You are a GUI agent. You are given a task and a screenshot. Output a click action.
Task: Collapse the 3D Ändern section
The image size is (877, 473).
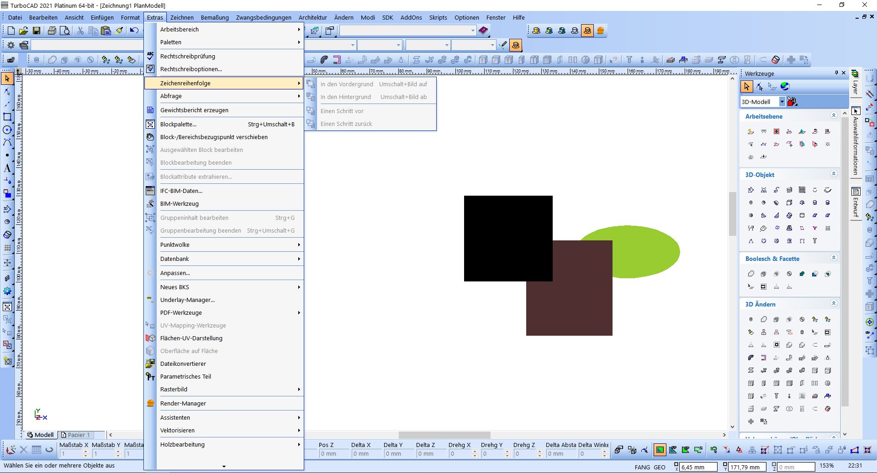[x=834, y=304]
